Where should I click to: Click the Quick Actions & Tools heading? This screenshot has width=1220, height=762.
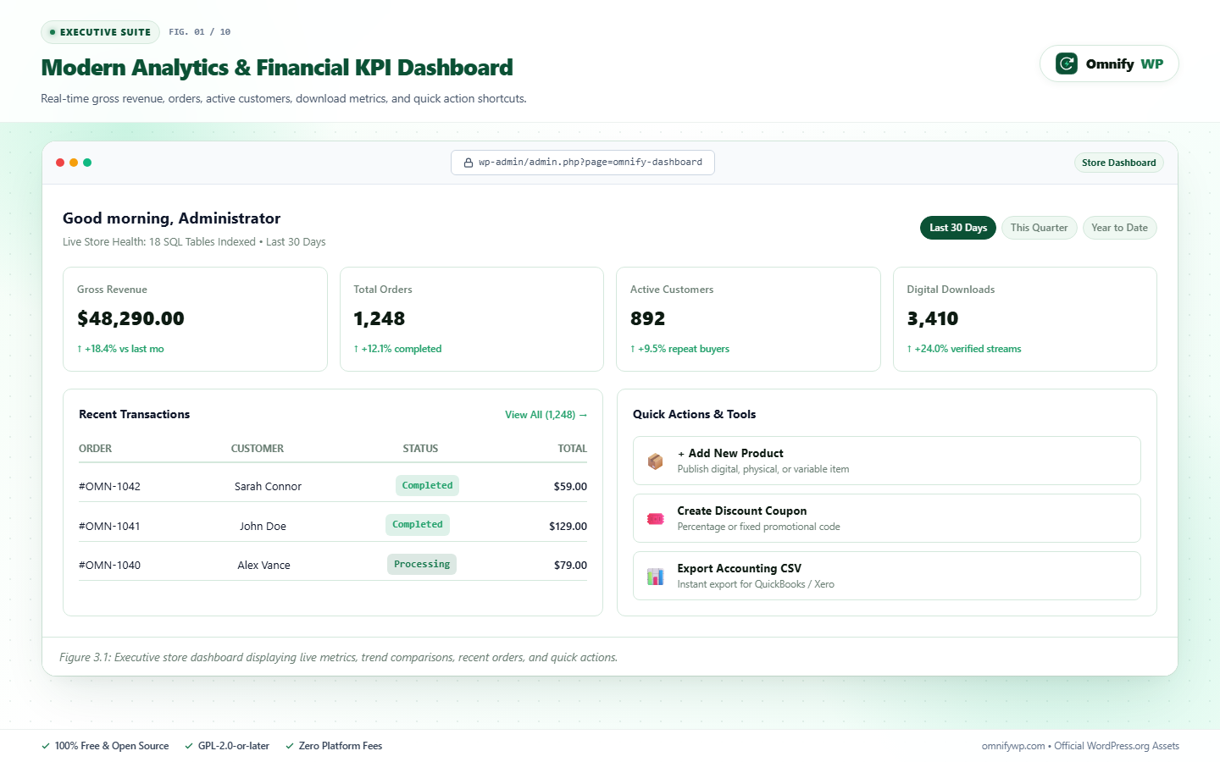(694, 415)
